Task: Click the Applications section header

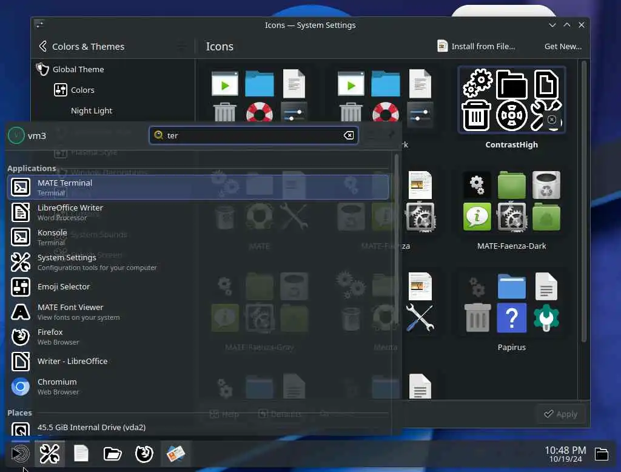Action: coord(32,169)
